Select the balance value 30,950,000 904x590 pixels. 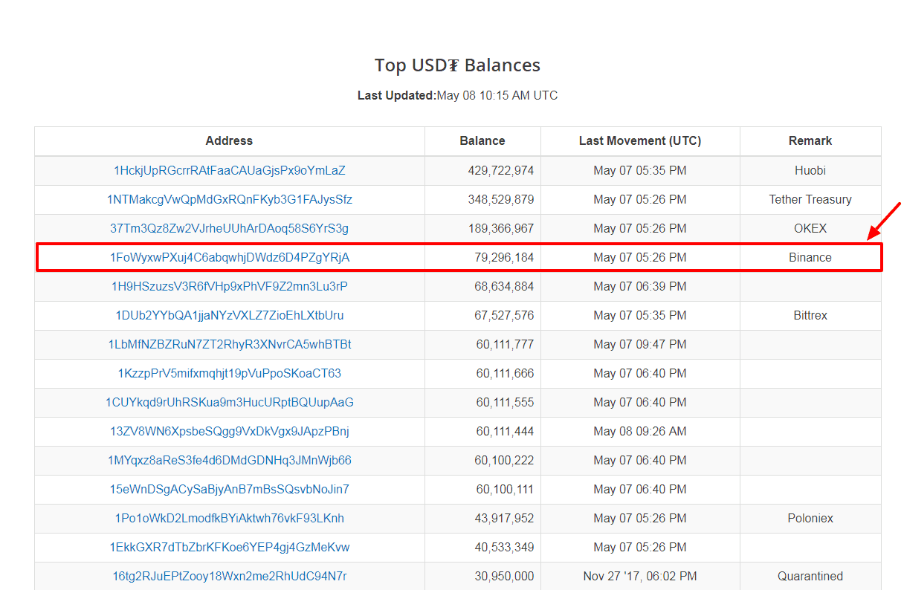[x=504, y=577]
